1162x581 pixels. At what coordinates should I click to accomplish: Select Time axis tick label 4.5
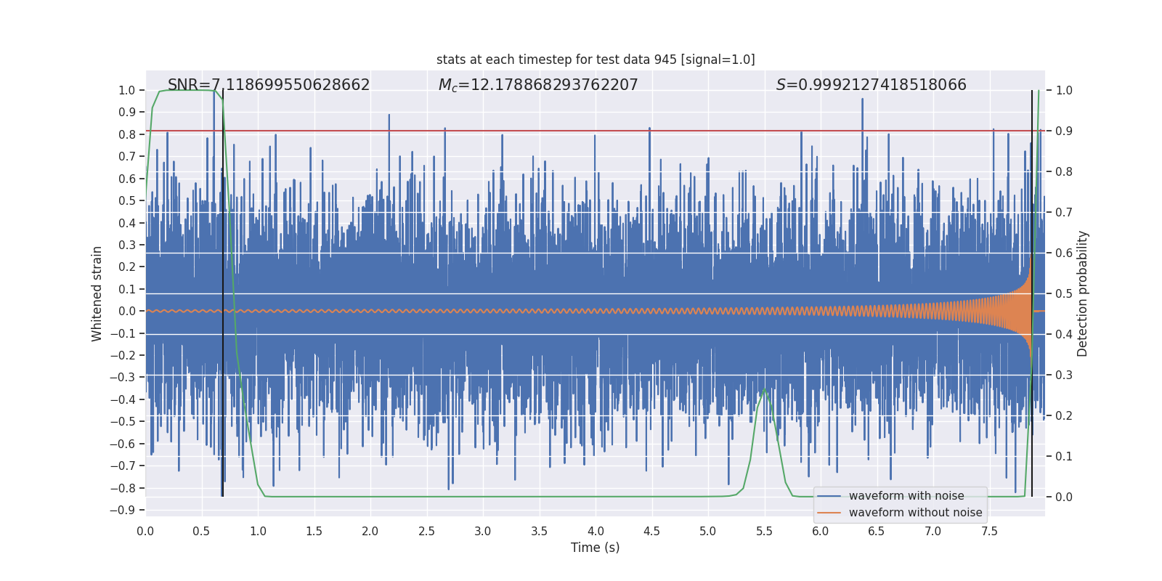pos(651,531)
